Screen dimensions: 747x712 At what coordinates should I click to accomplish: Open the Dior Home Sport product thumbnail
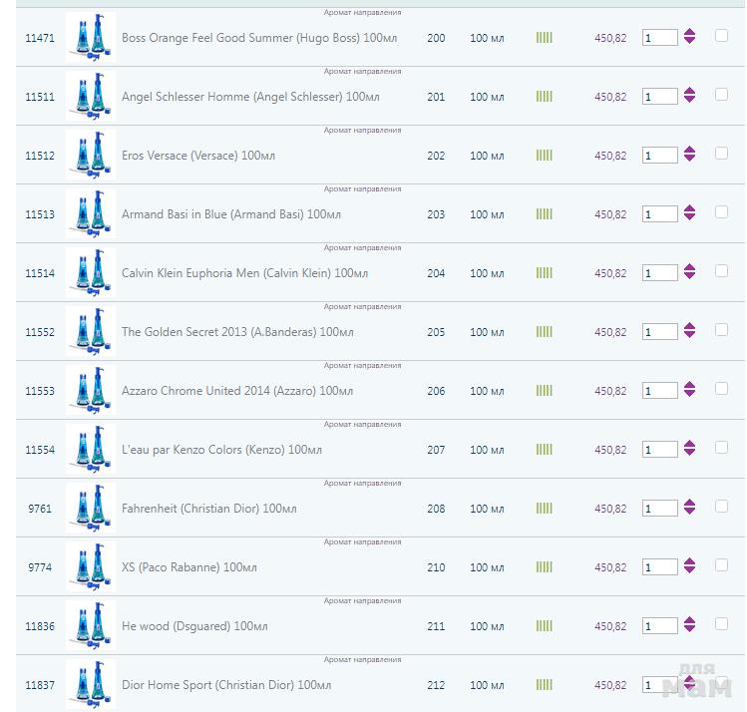click(91, 685)
